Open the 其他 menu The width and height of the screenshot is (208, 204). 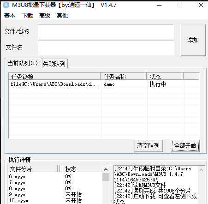[x=62, y=16]
